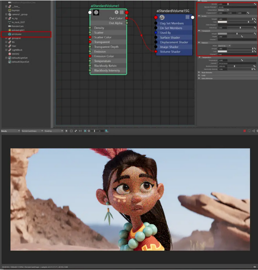Viewport: 258px width, 270px height.
Task: Click the map button beside Density slider
Action: click(x=255, y=4)
